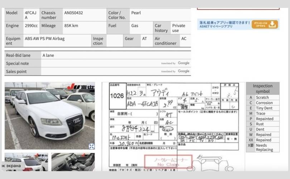Click lot number 1026 on the auction sheet
This screenshot has height=179, width=290.
[x=117, y=96]
